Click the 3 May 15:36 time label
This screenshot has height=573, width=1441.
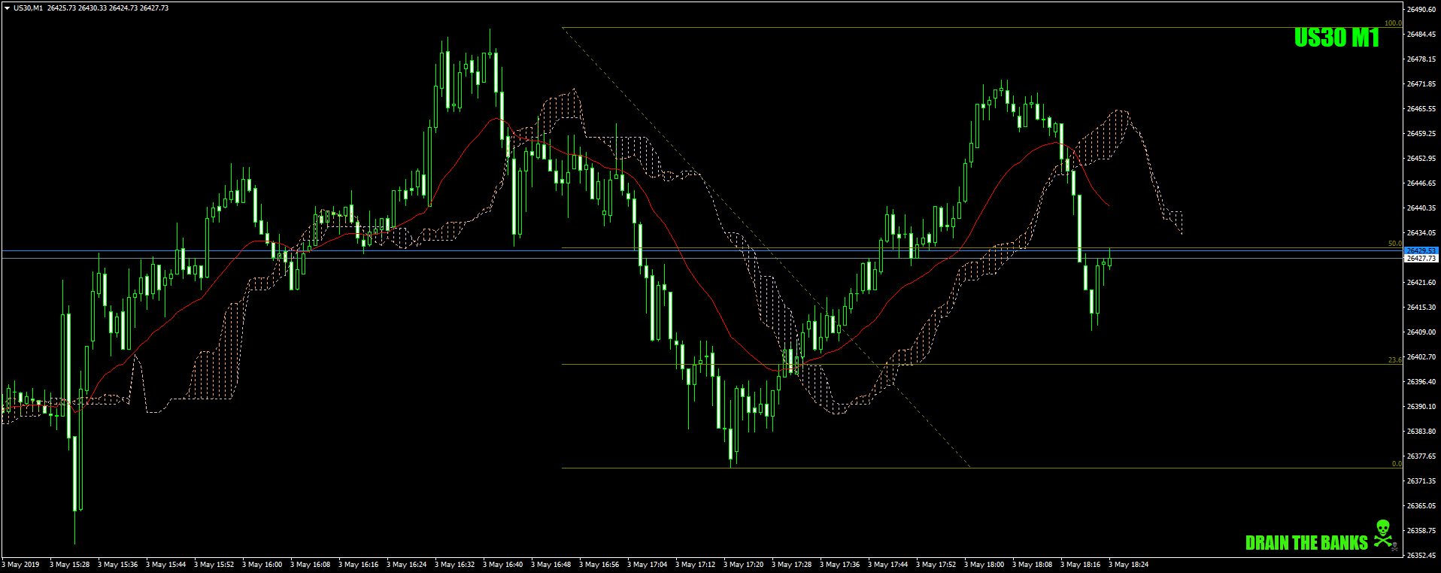(118, 565)
